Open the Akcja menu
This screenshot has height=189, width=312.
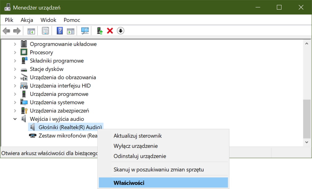click(x=27, y=20)
